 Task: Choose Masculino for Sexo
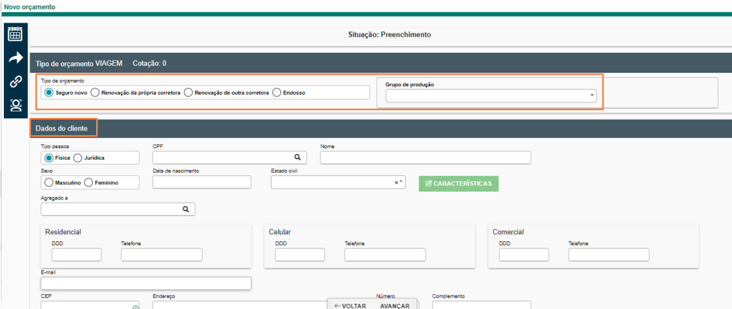click(x=48, y=183)
